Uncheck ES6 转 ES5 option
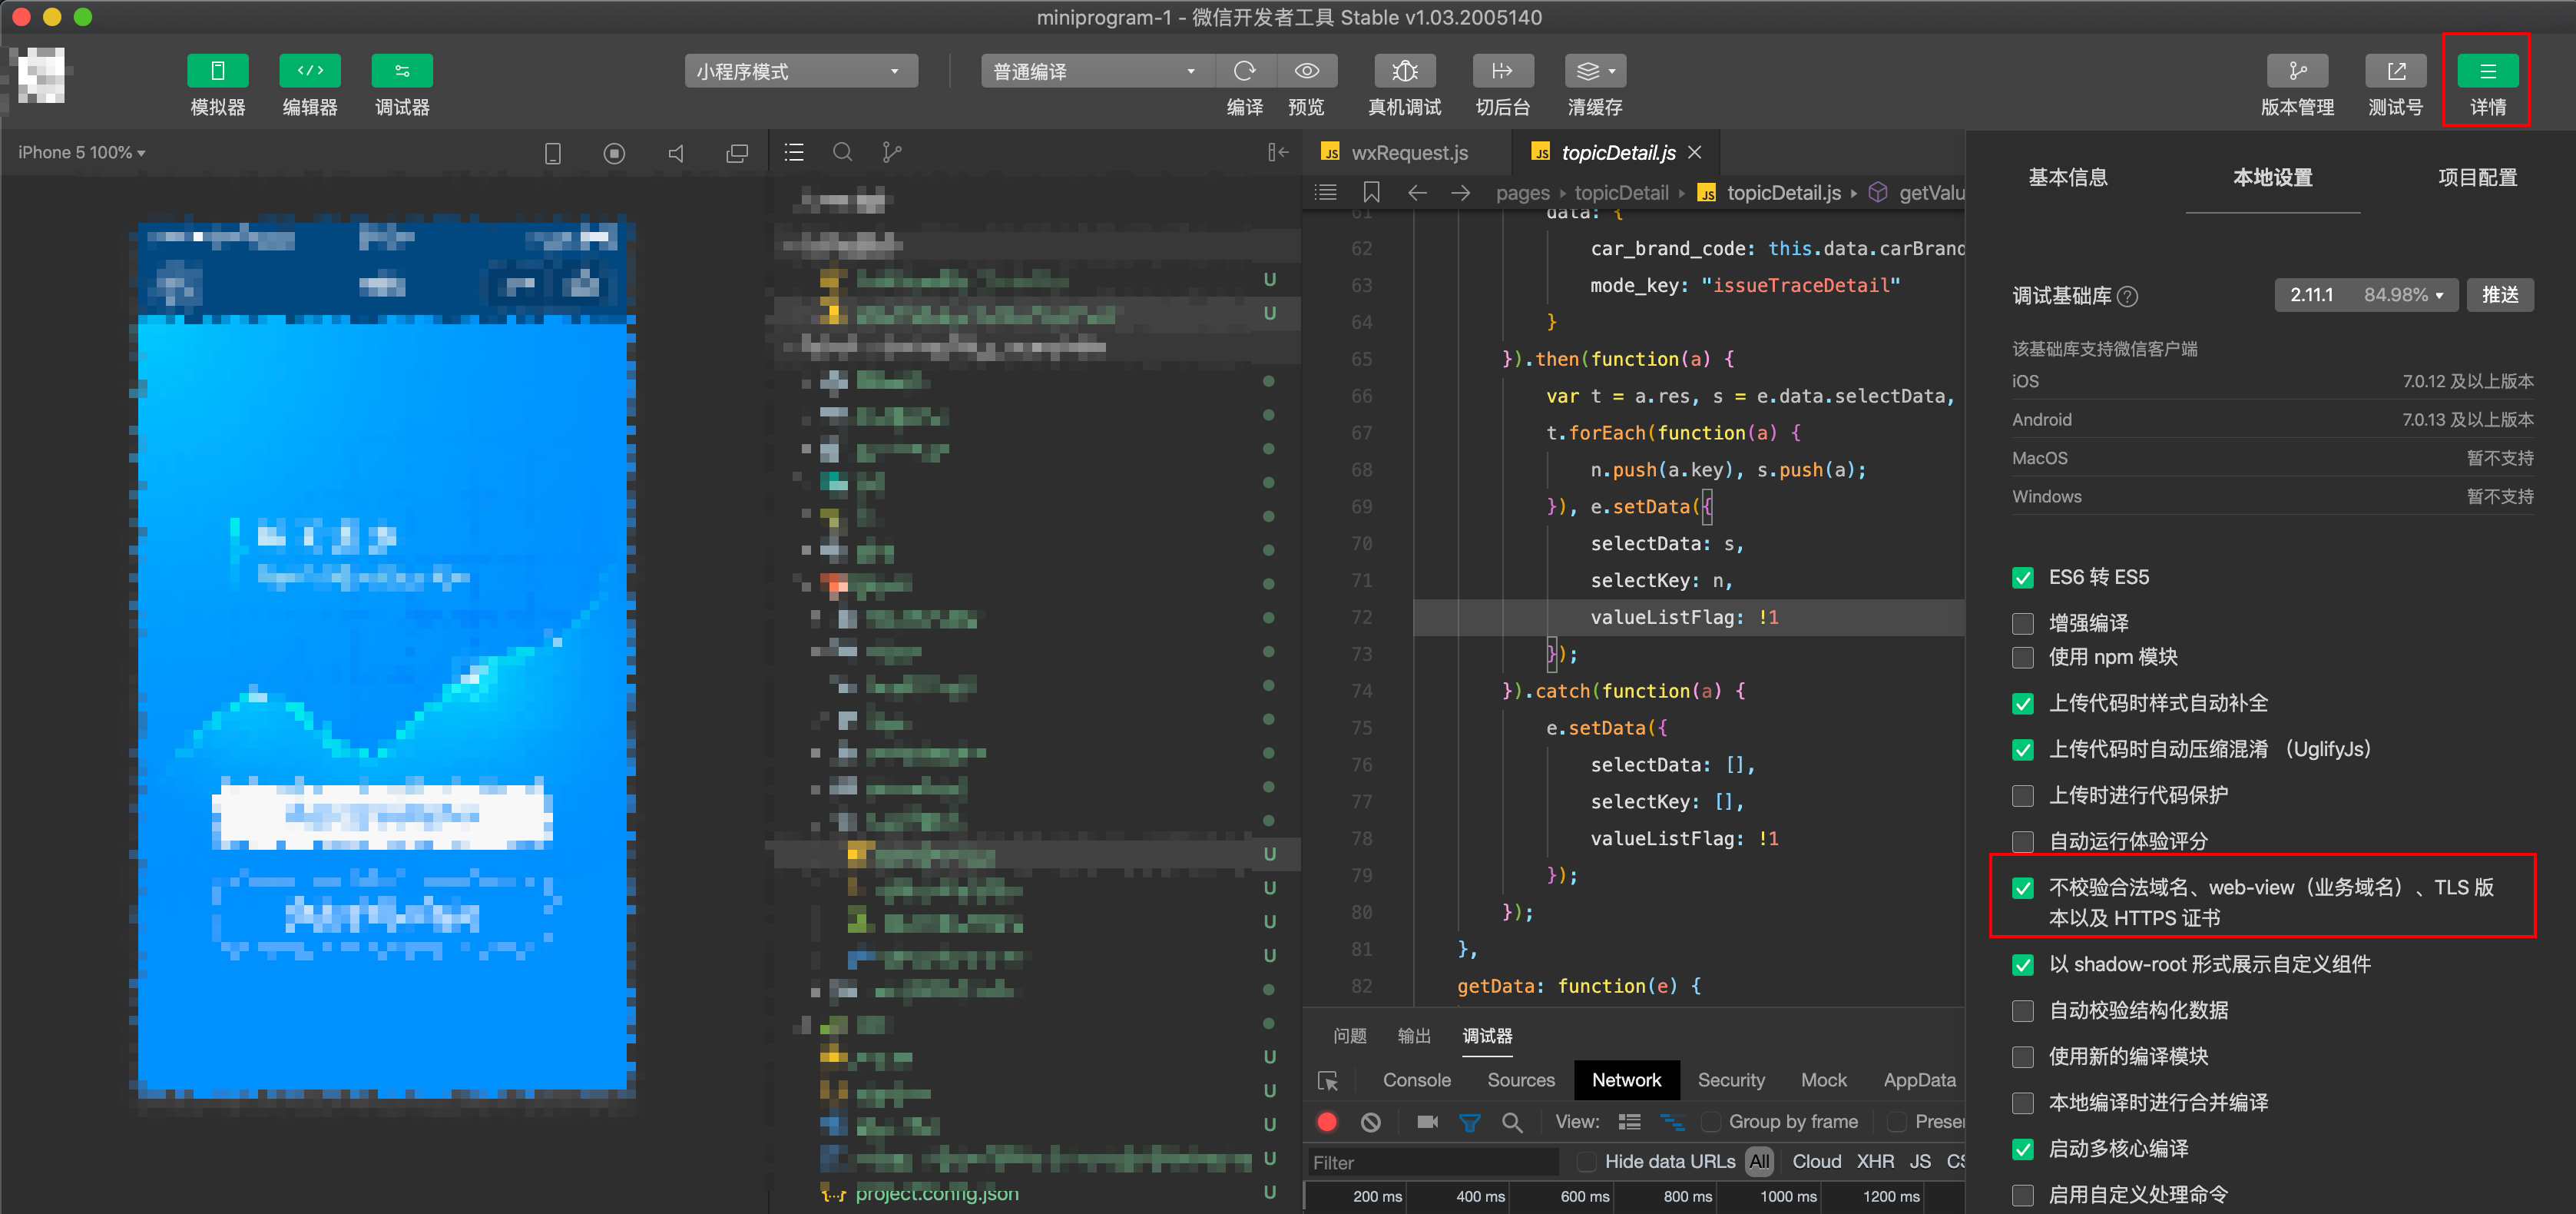The image size is (2576, 1214). tap(2022, 578)
